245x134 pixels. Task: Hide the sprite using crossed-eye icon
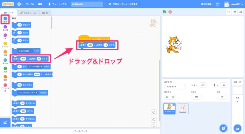pyautogui.click(x=173, y=97)
